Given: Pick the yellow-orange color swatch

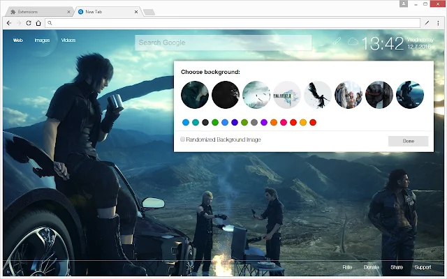Looking at the screenshot, I should pyautogui.click(x=303, y=123).
